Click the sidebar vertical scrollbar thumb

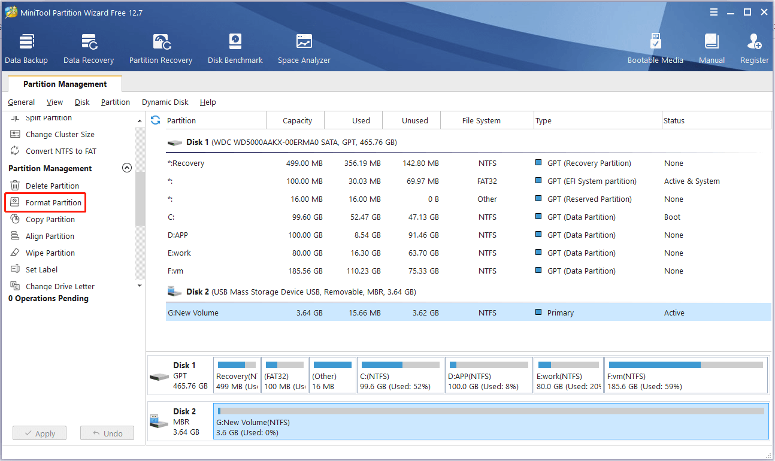pos(140,199)
